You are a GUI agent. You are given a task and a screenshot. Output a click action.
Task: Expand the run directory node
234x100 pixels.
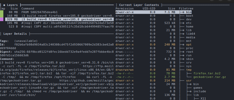[183, 56]
